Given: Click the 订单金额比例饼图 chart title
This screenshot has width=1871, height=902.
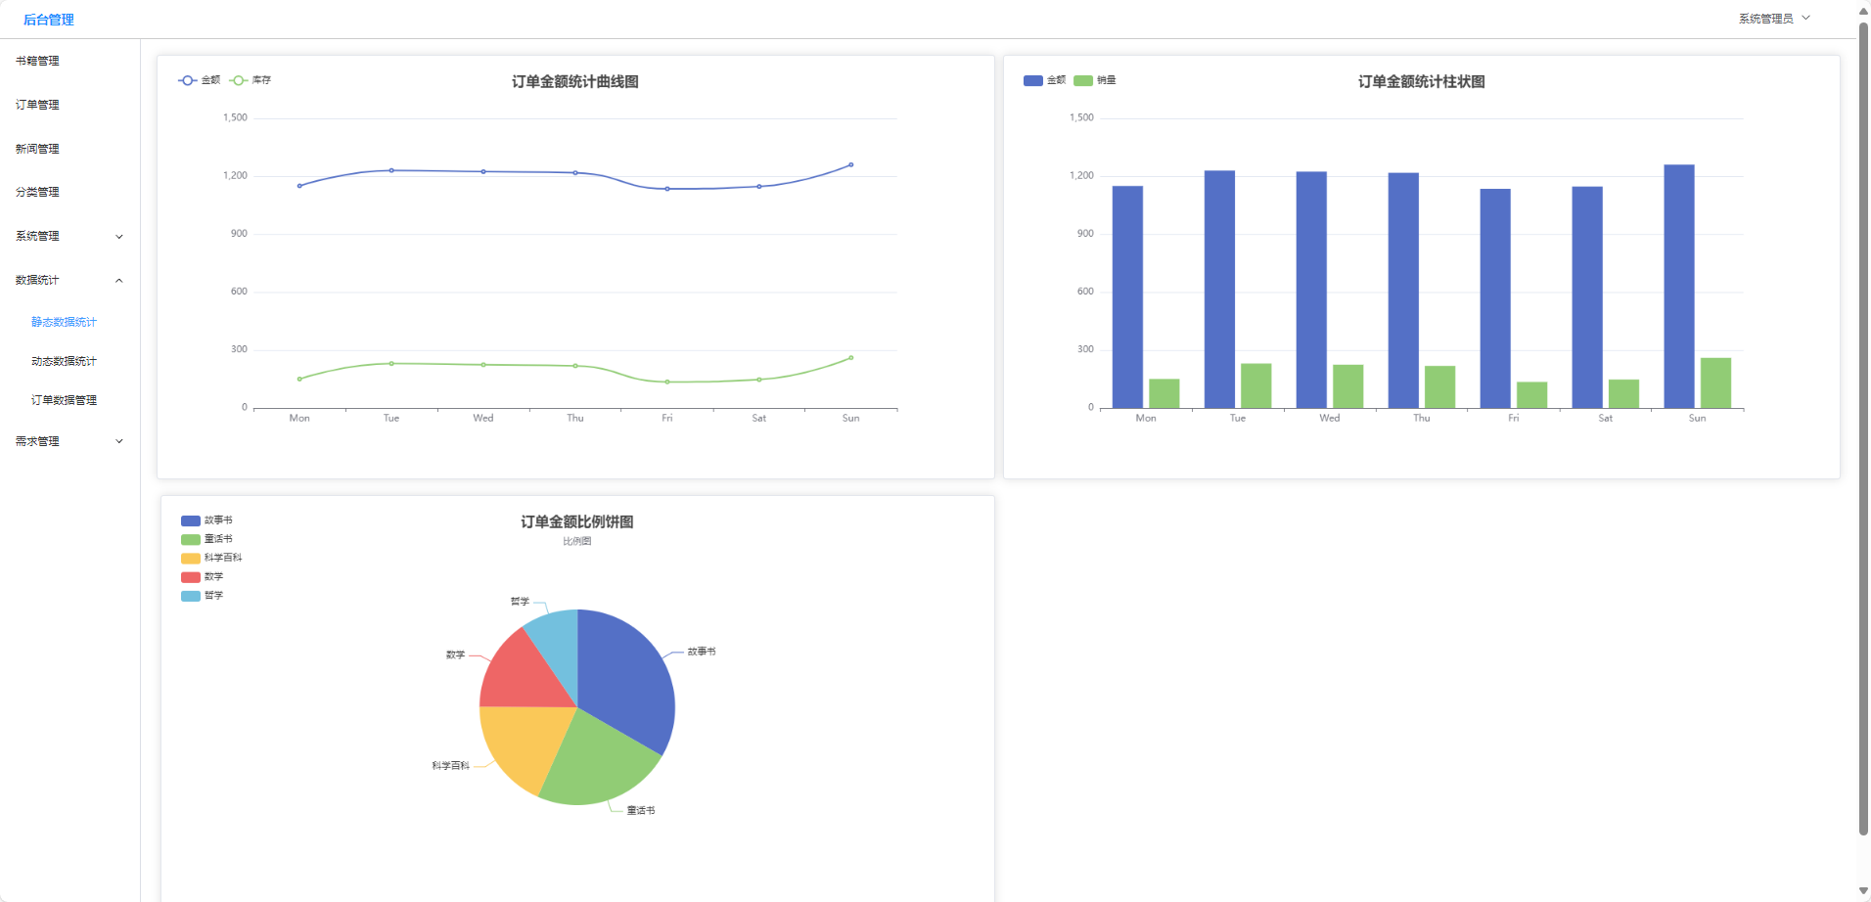Looking at the screenshot, I should (x=577, y=521).
